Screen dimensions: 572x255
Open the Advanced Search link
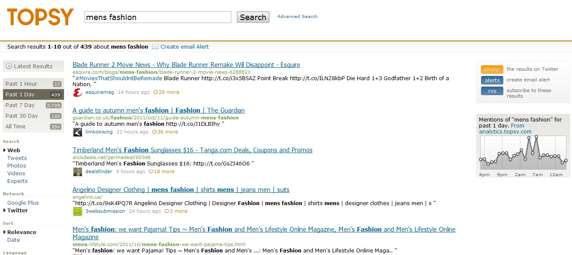pyautogui.click(x=298, y=17)
